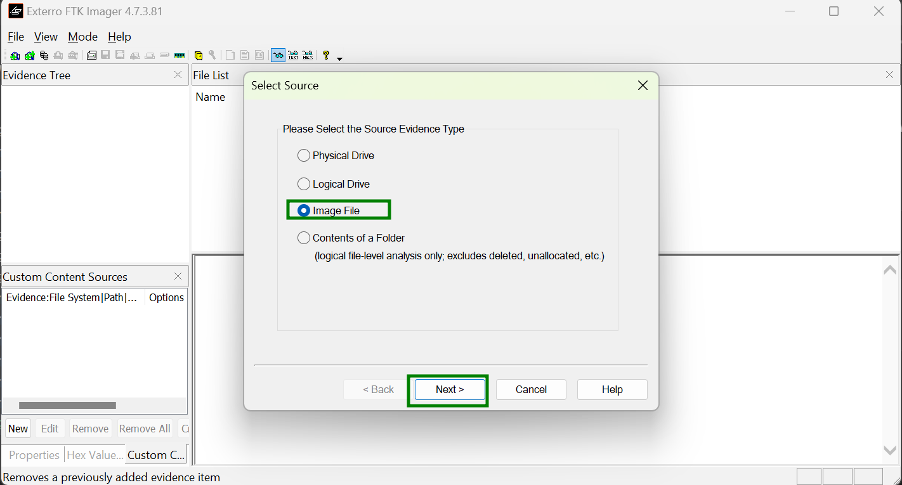The image size is (902, 485).
Task: Open the Mode menu
Action: 83,37
